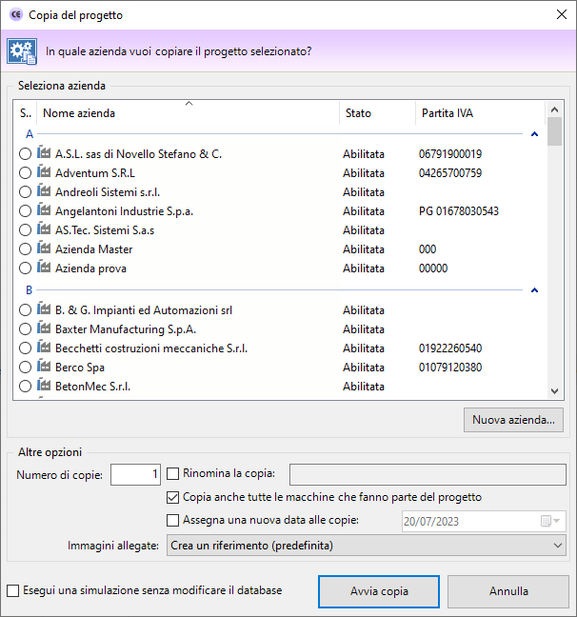
Task: Click the company icon beside Berco Spa
Action: pos(44,367)
